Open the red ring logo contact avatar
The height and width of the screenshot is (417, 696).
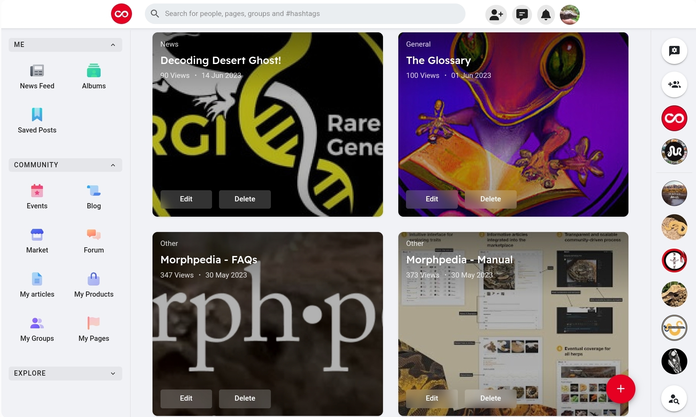coord(674,260)
